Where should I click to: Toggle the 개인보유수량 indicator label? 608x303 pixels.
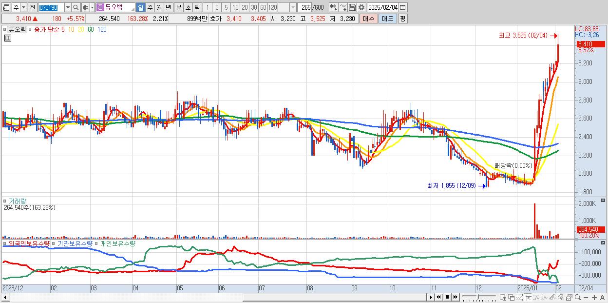point(117,243)
